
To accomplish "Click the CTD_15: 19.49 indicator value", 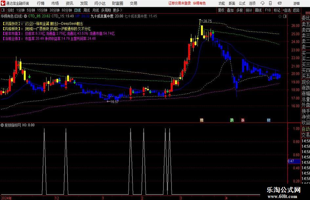I will pyautogui.click(x=63, y=16).
